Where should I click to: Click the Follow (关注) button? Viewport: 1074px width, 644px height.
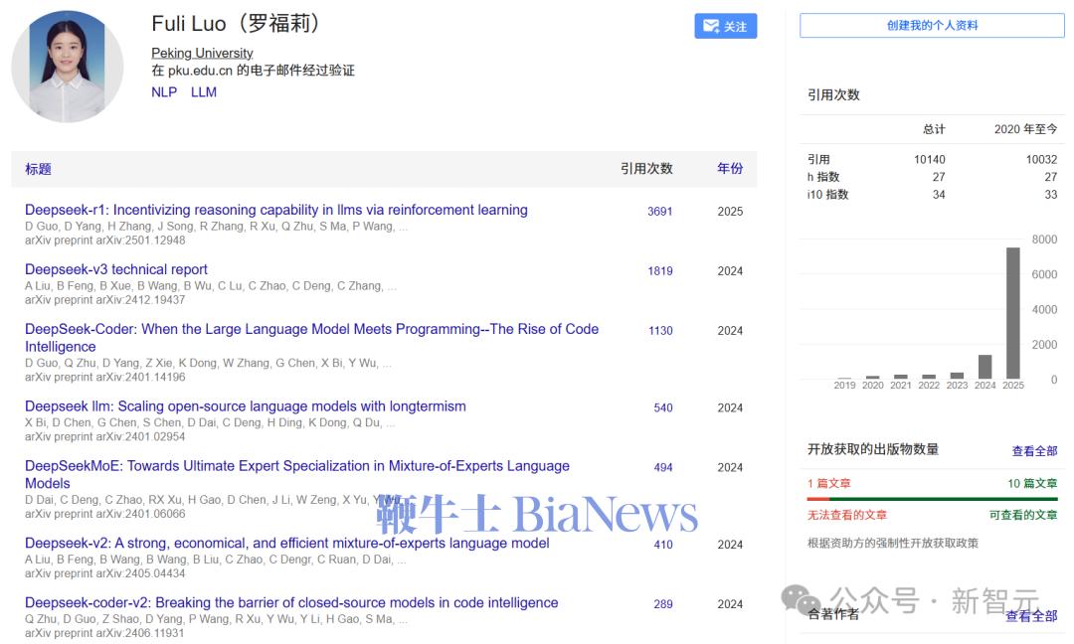coord(725,27)
